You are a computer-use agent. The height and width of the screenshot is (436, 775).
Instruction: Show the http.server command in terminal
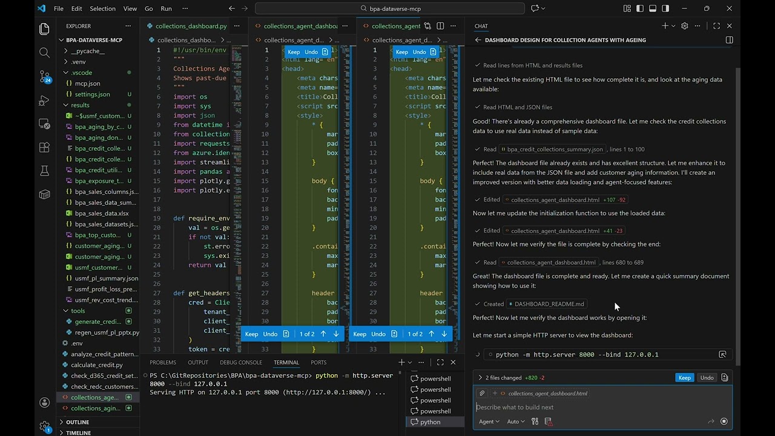pyautogui.click(x=722, y=354)
